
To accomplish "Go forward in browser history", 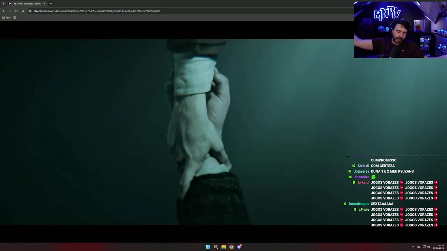I will 10,11.
